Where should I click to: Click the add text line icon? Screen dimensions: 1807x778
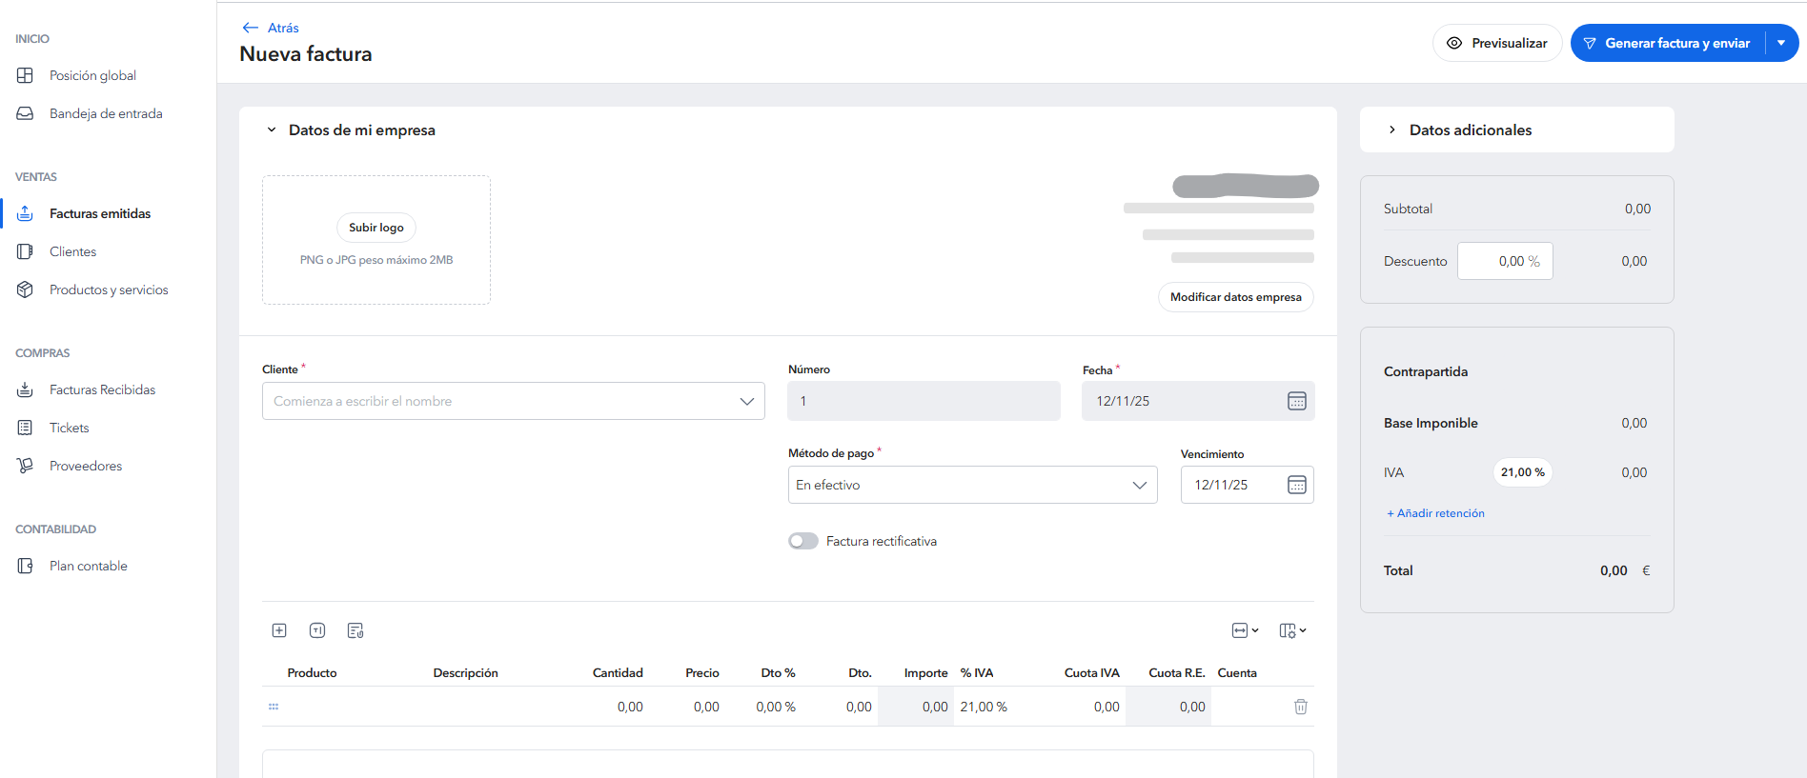point(317,630)
